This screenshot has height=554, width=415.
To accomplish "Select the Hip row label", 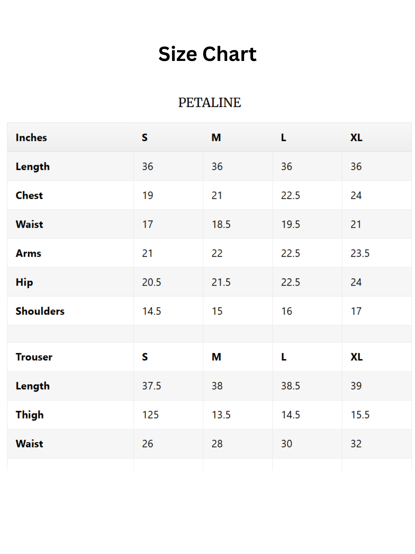I will [x=24, y=282].
